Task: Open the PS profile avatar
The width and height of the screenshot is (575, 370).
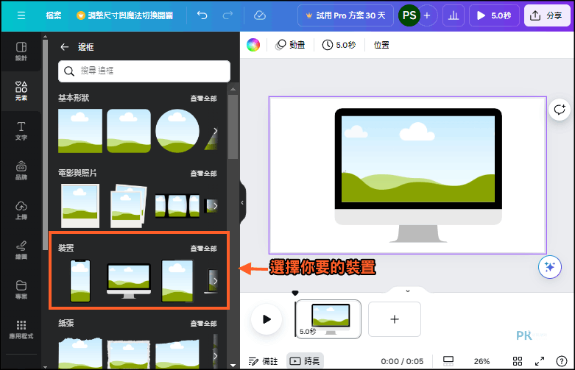Action: pyautogui.click(x=409, y=15)
